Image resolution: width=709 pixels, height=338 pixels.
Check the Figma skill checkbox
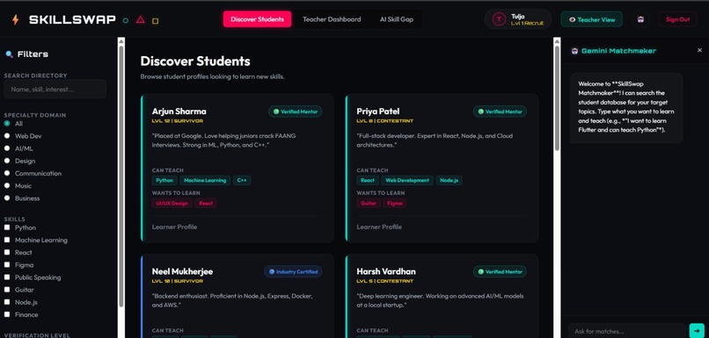point(7,265)
